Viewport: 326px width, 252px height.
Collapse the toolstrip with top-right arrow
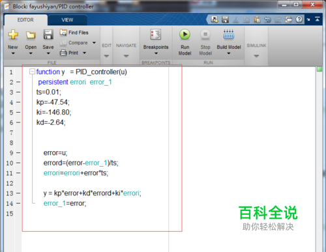318,20
